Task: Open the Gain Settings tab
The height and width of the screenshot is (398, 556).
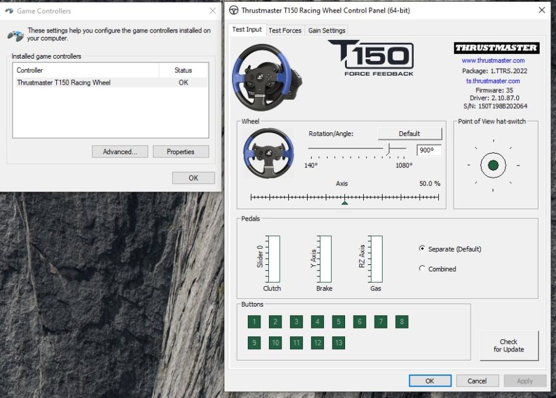Action: [326, 30]
